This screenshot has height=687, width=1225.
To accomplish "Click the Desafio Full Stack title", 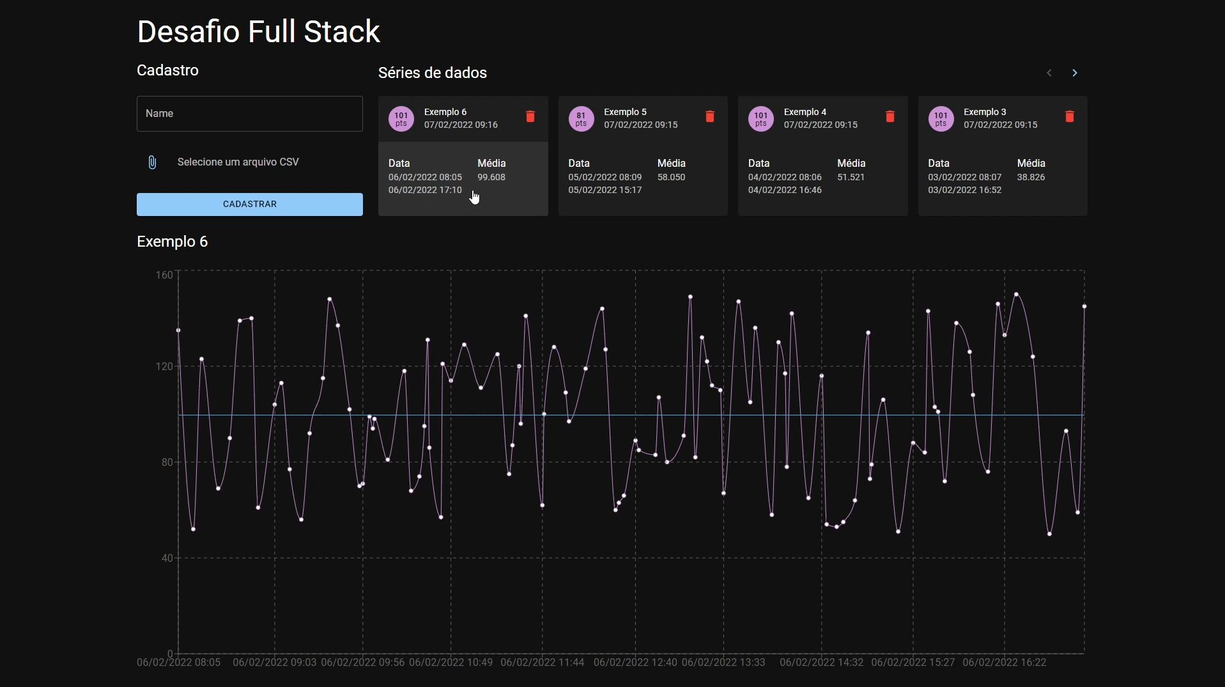I will pyautogui.click(x=259, y=31).
